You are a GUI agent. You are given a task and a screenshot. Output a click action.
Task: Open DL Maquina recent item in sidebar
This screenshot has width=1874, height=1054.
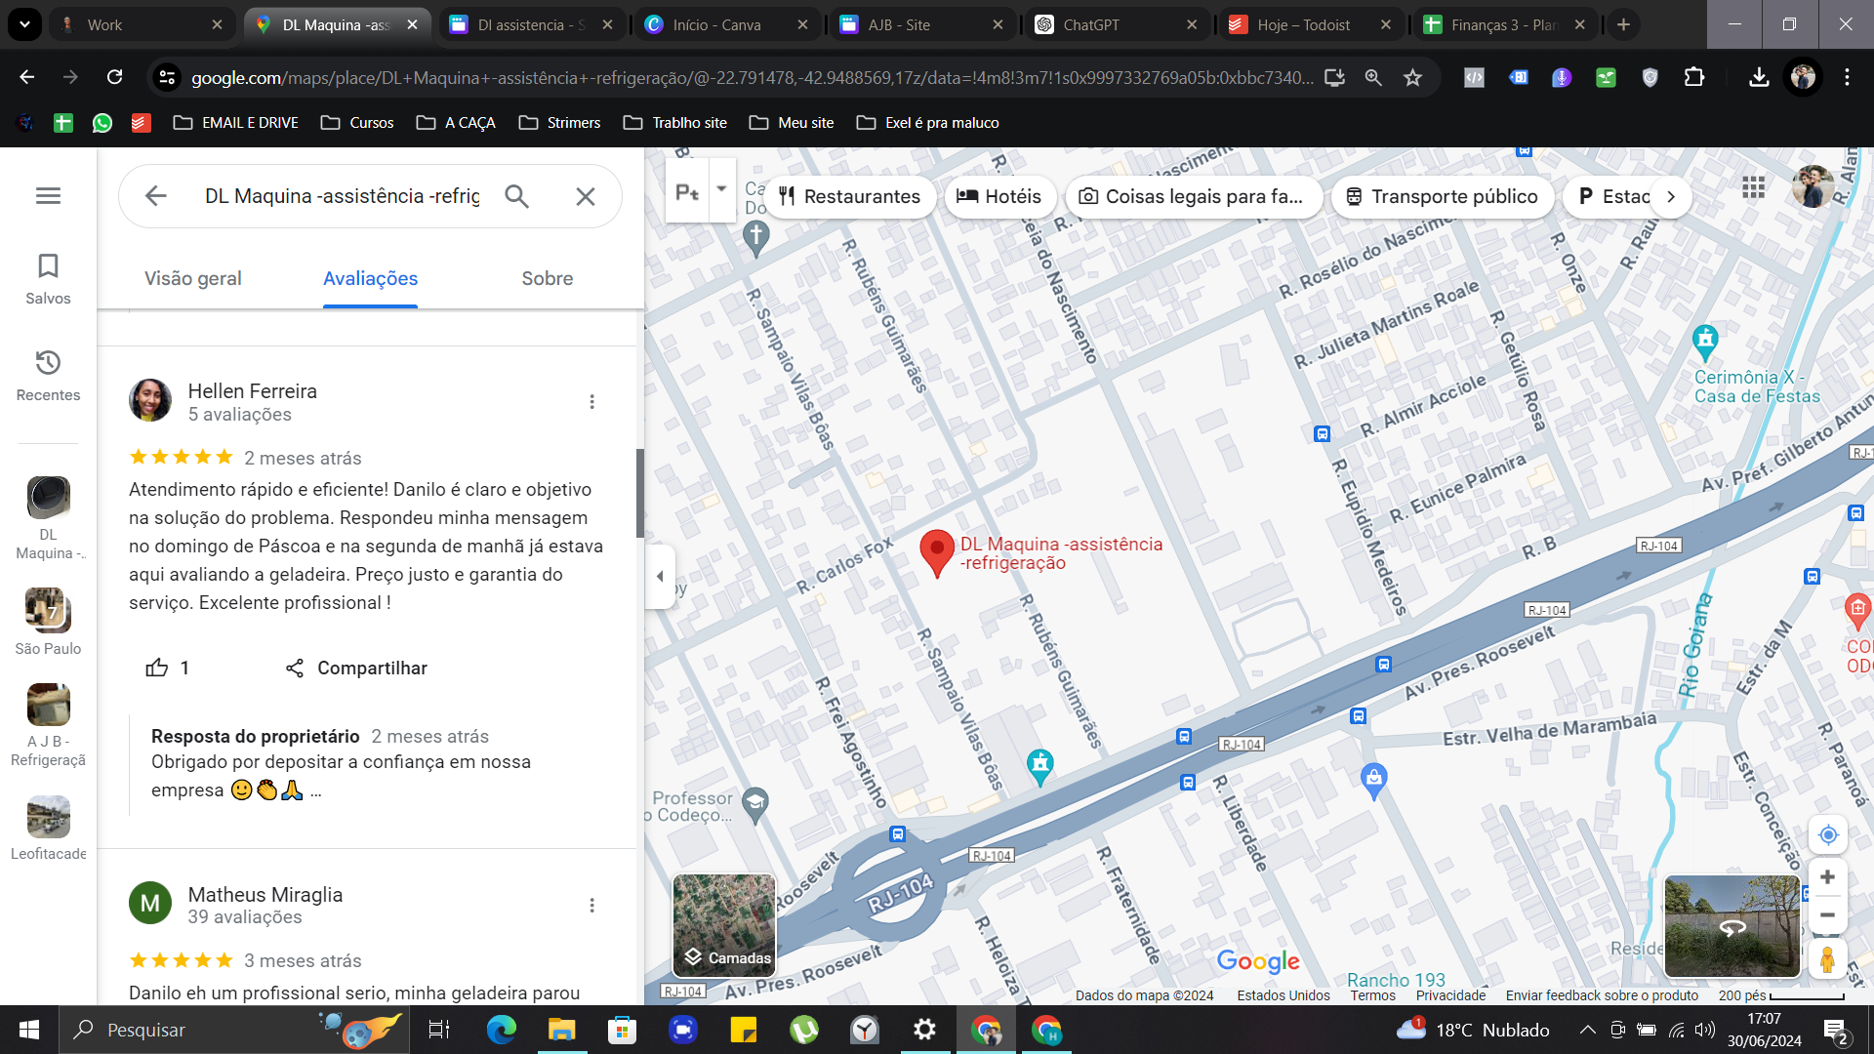click(x=48, y=518)
